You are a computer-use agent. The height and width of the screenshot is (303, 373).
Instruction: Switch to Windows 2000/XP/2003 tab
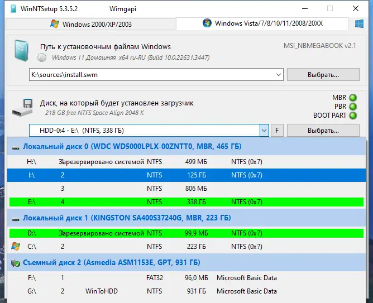90,24
